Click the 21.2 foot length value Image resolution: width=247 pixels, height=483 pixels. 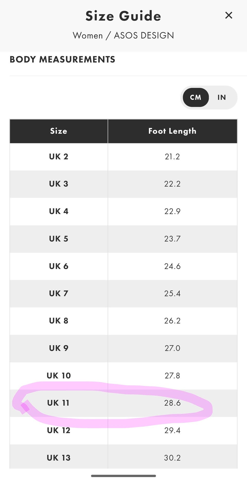tap(172, 157)
